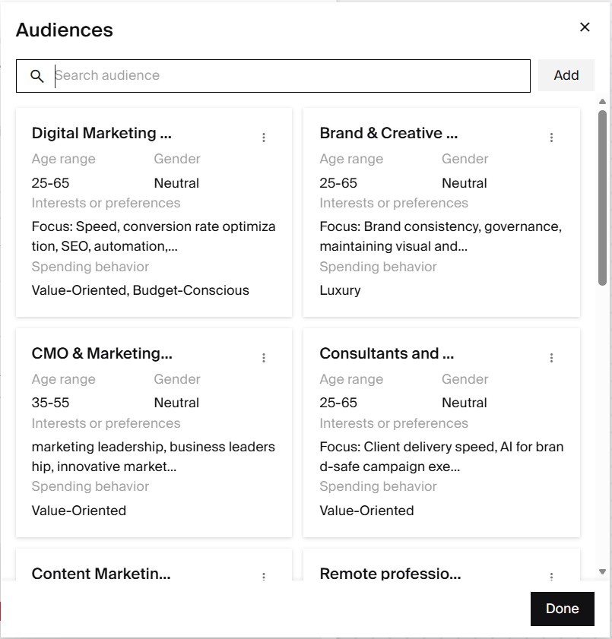The width and height of the screenshot is (612, 639).
Task: Open options menu for Brand & Creative audience
Action: [552, 138]
